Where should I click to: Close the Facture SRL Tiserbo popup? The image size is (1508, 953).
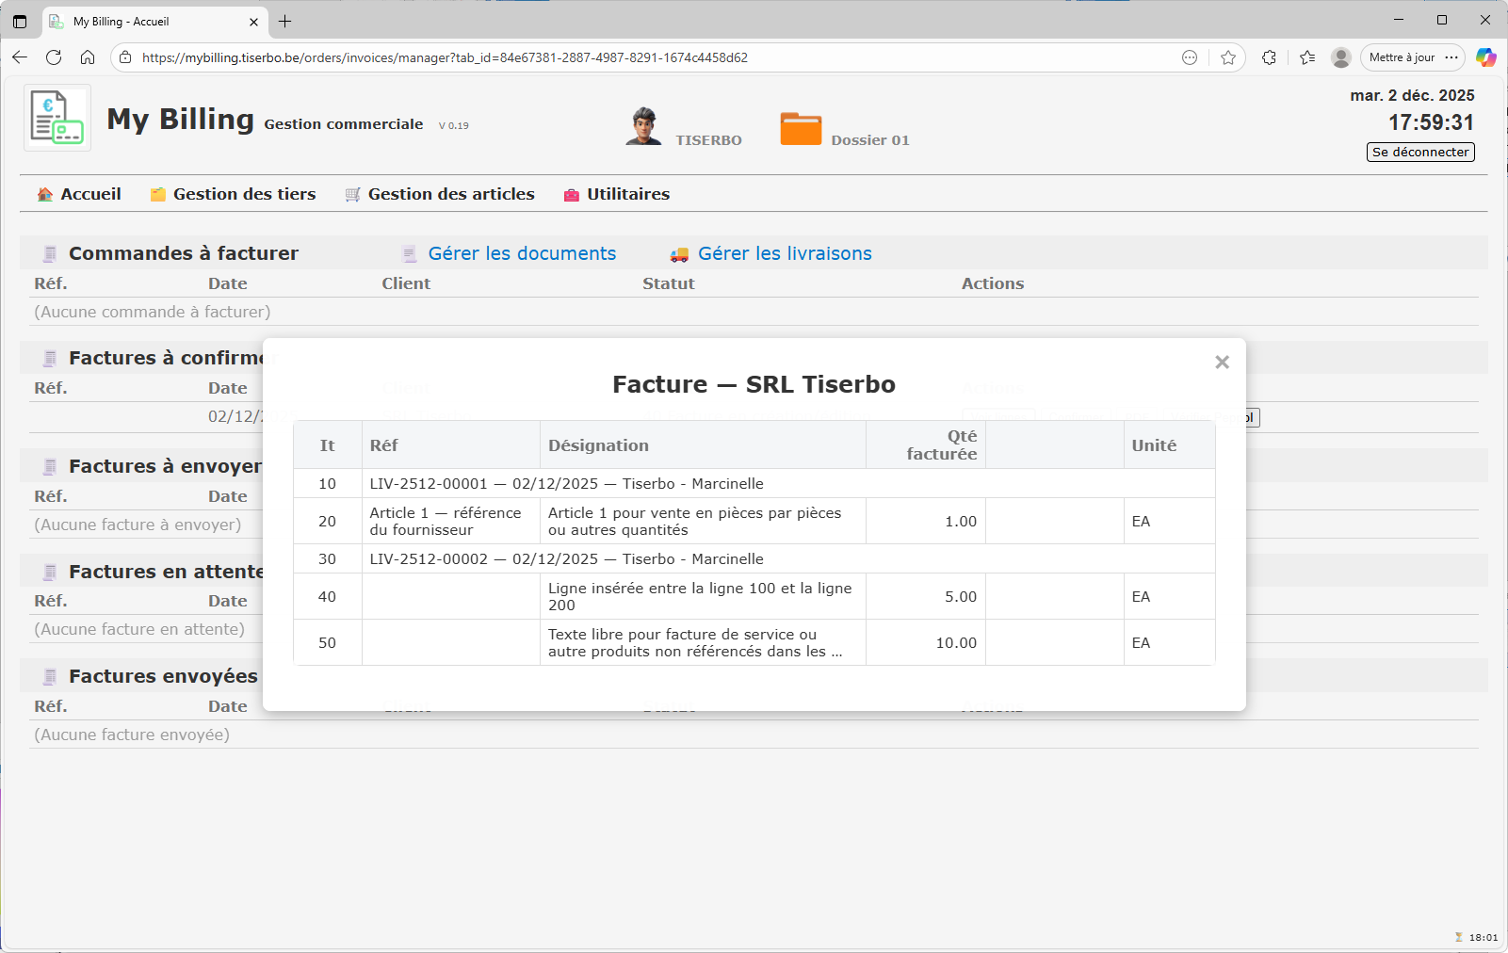(1222, 363)
